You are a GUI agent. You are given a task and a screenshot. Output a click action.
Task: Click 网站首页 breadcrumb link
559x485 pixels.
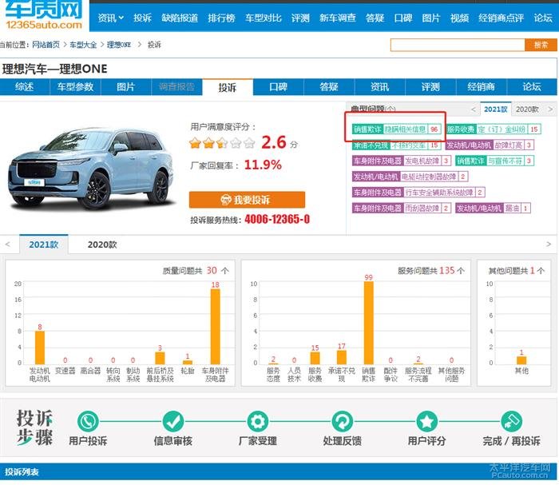click(46, 45)
